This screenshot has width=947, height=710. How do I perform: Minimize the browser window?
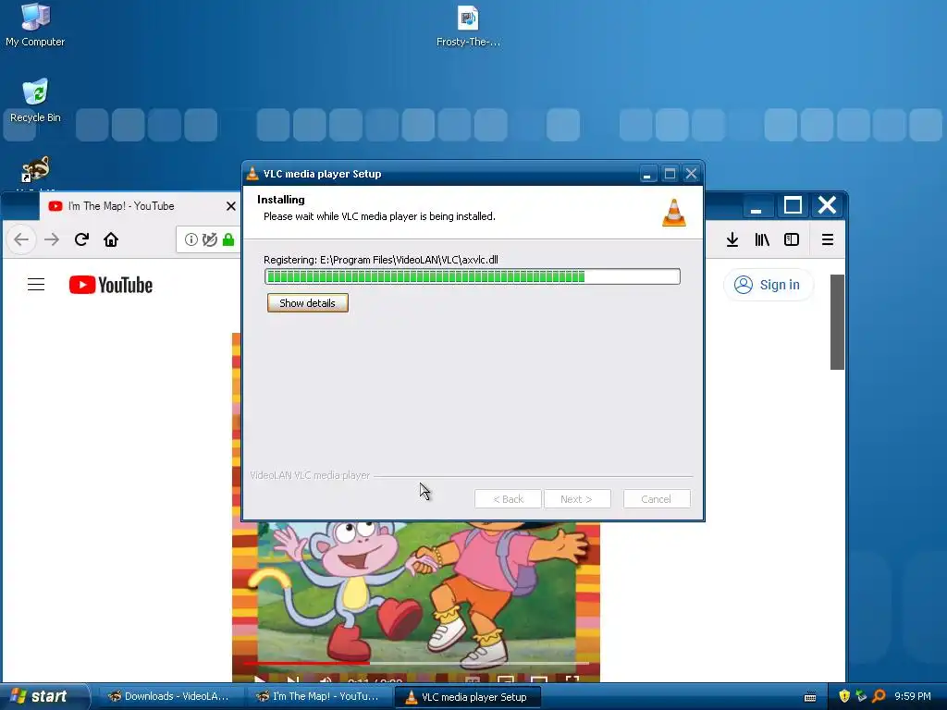(756, 206)
